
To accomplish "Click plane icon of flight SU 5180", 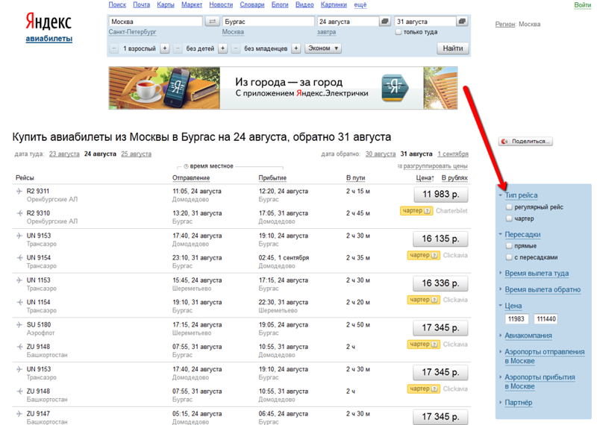I will 19,324.
